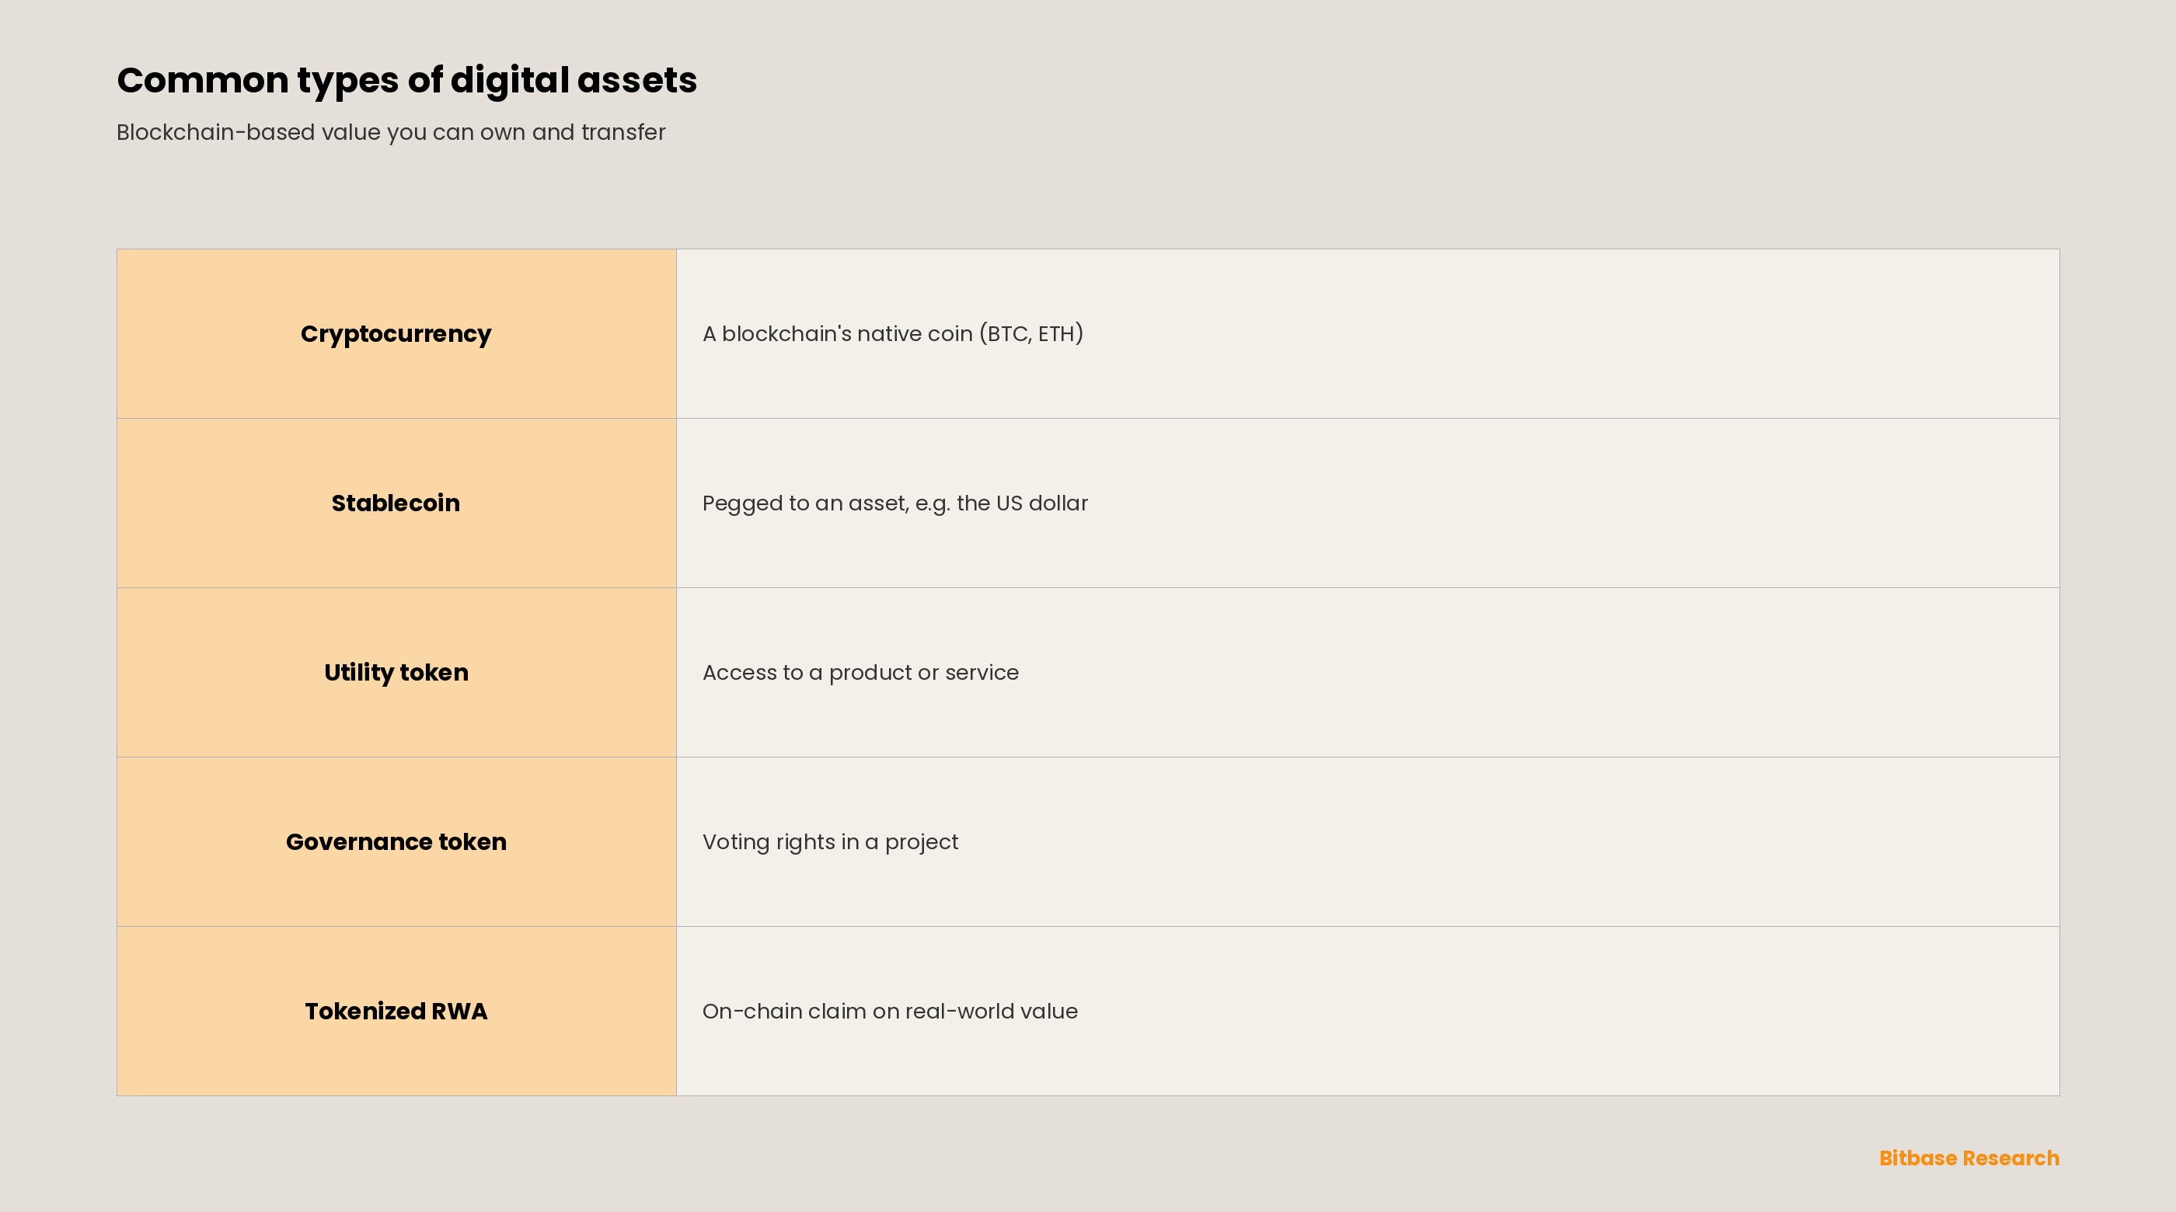Select the 'Utility token' cell
This screenshot has width=2176, height=1212.
pyautogui.click(x=396, y=672)
